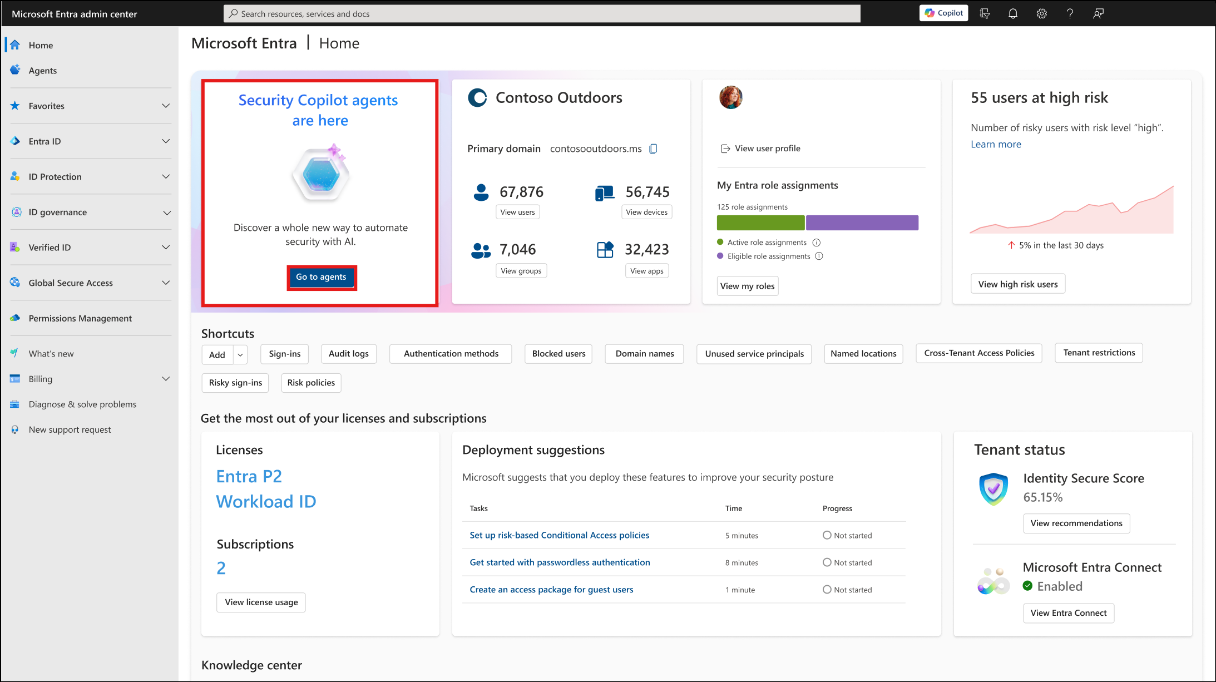Open Set up risk-based Conditional Access policies

(559, 535)
